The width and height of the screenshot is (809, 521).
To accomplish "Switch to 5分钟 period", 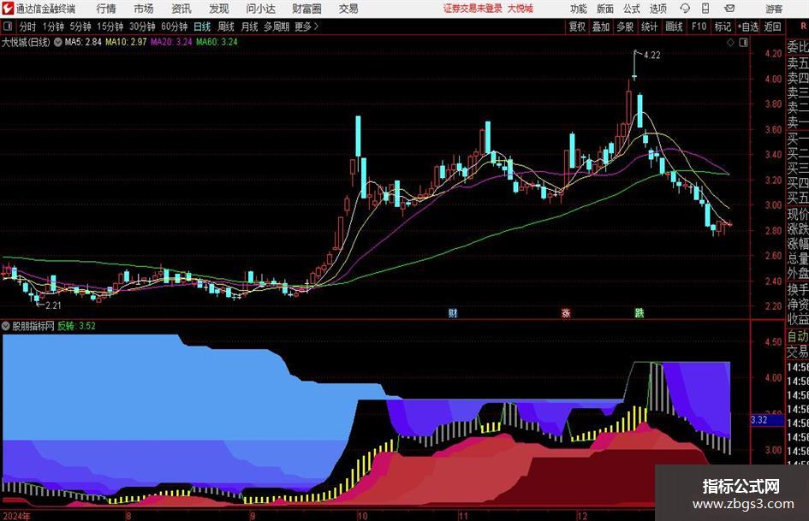I will [80, 27].
